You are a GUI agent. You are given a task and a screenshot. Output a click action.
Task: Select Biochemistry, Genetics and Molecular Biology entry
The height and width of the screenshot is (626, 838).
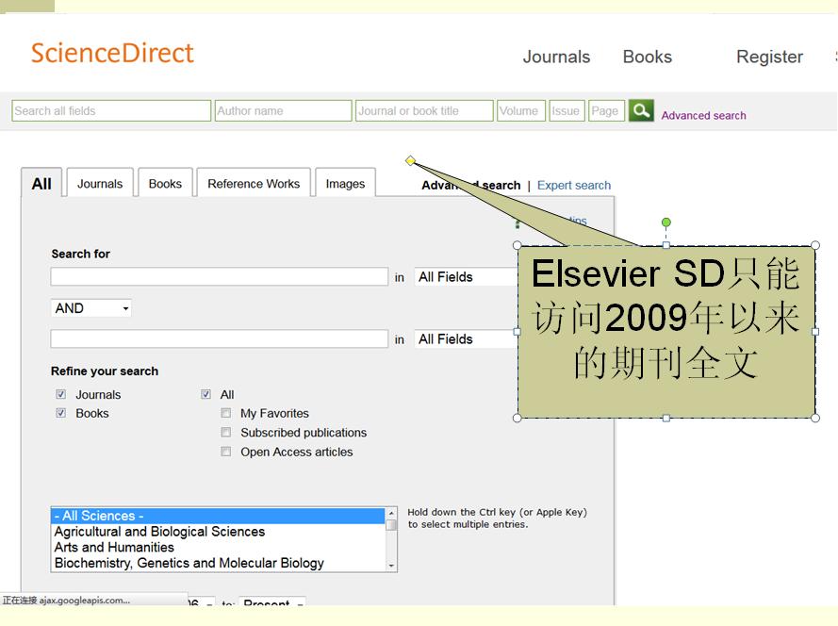pos(218,563)
